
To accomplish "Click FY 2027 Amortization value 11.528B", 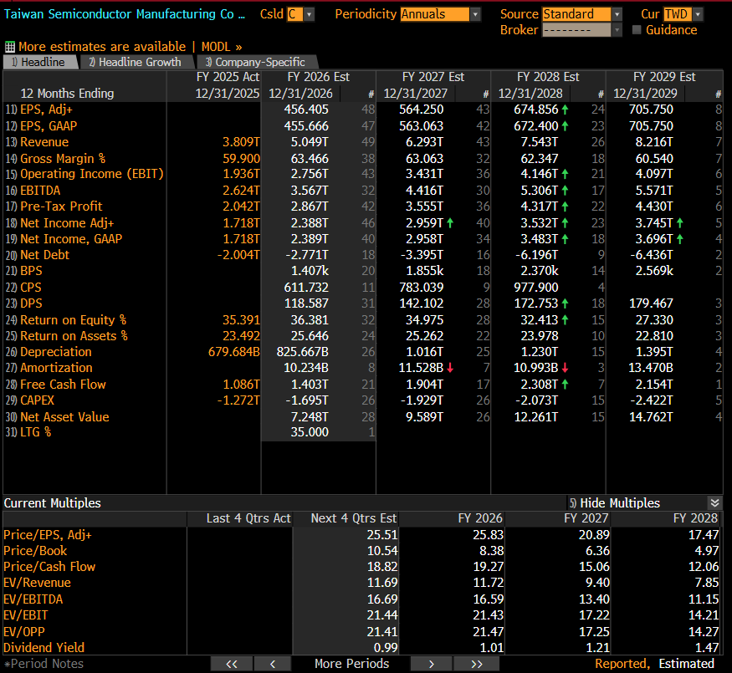I will pos(421,368).
